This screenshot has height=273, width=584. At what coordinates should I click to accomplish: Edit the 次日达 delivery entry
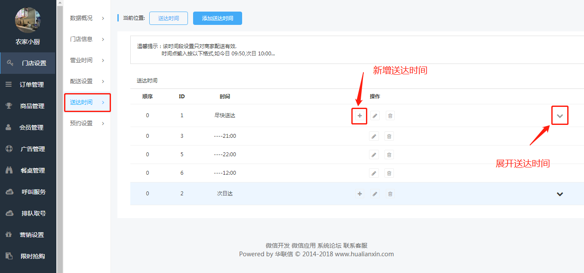pos(375,194)
